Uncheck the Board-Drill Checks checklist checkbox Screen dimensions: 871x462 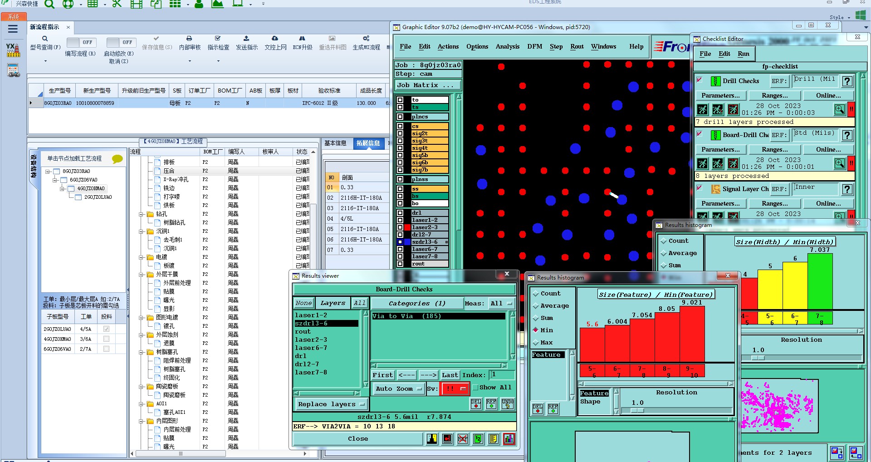pos(700,134)
